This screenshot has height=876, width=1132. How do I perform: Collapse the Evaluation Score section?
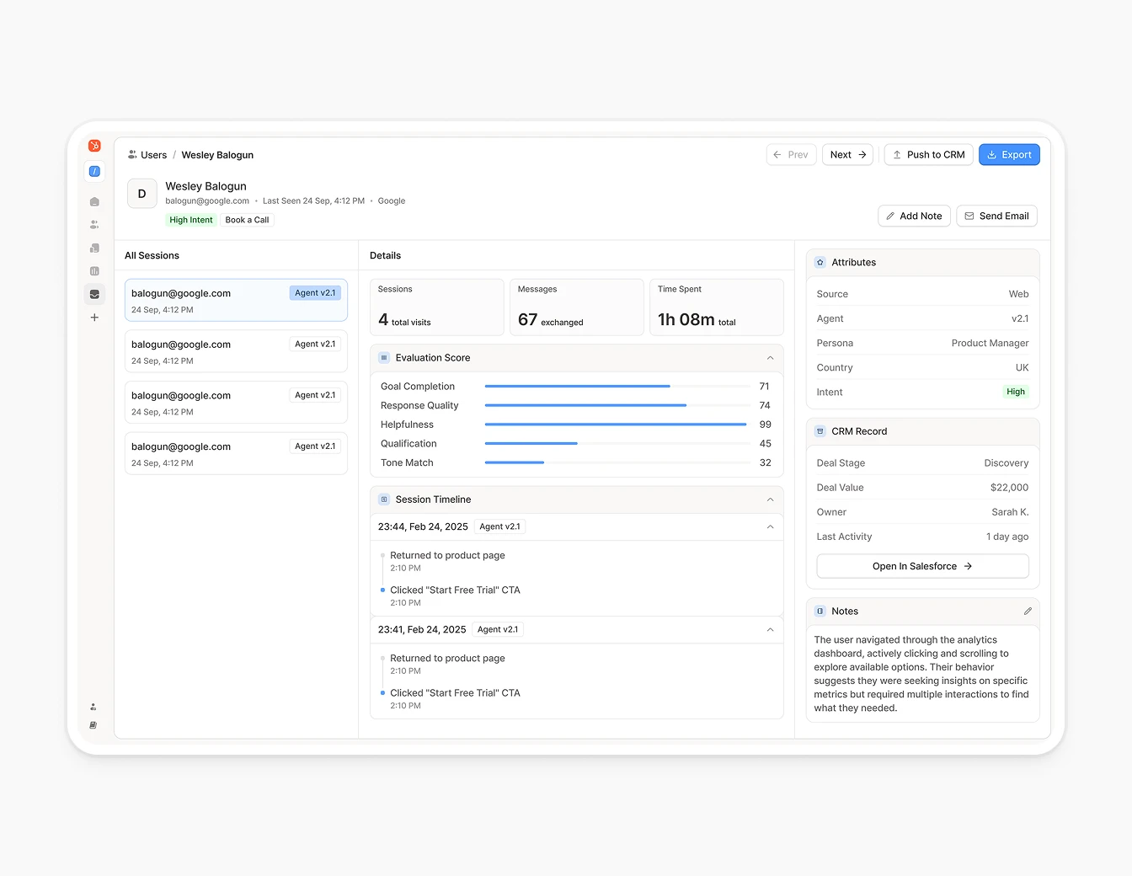tap(770, 358)
